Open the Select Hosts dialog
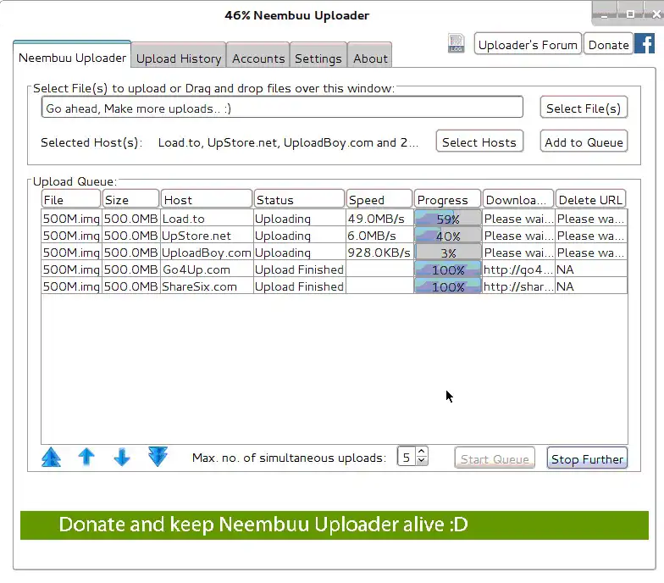664x583 pixels. tap(479, 142)
